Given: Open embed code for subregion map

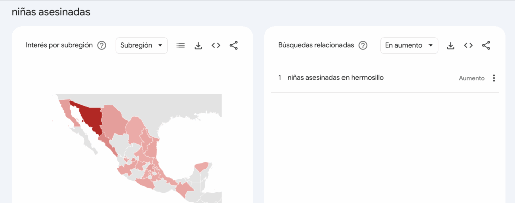Looking at the screenshot, I should [216, 45].
